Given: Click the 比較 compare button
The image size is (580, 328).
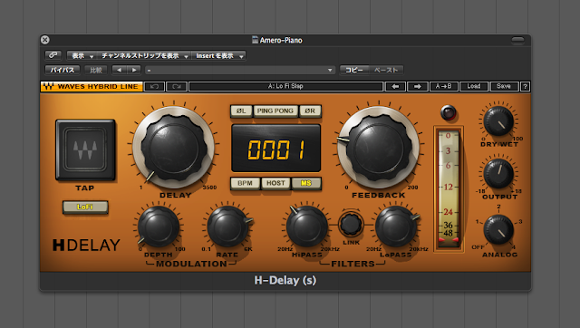Looking at the screenshot, I should 96,70.
